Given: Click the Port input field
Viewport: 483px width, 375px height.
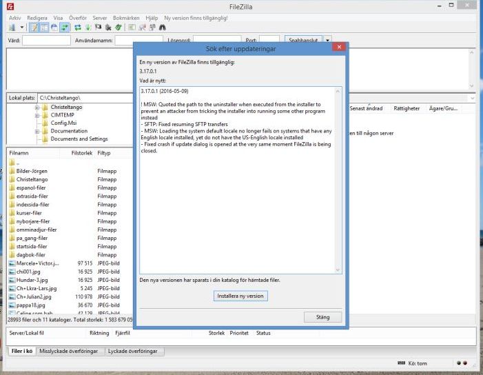Looking at the screenshot, I should point(269,39).
